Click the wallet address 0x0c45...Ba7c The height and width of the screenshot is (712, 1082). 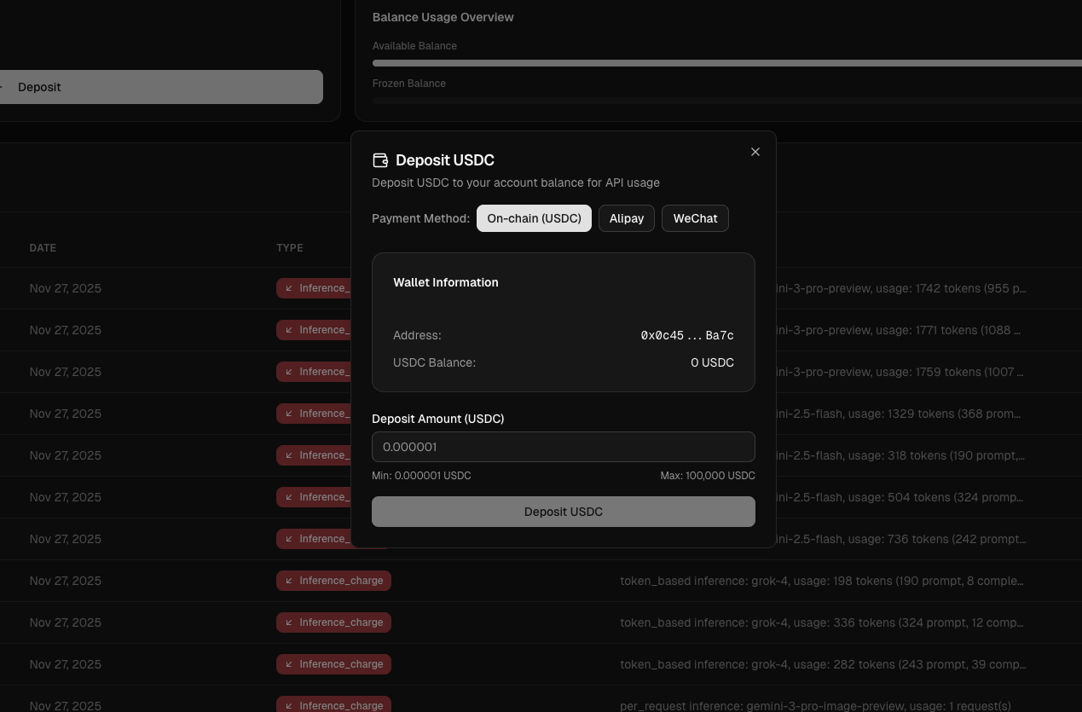[x=686, y=336]
